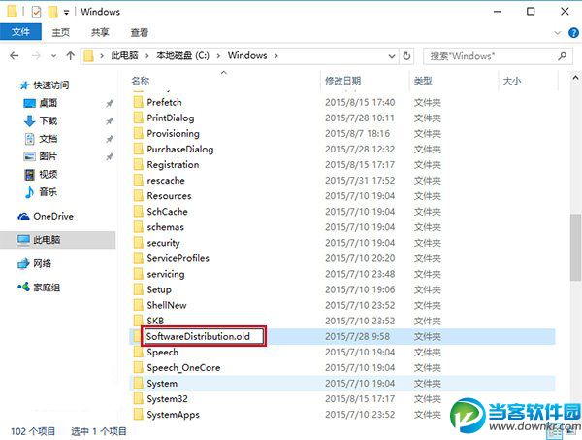Open the Help question-mark icon
Image resolution: width=582 pixels, height=440 pixels.
click(573, 33)
